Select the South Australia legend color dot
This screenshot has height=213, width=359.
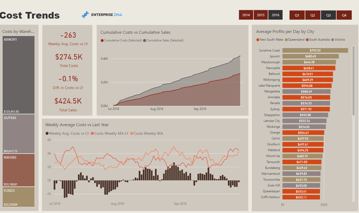[x=307, y=40]
